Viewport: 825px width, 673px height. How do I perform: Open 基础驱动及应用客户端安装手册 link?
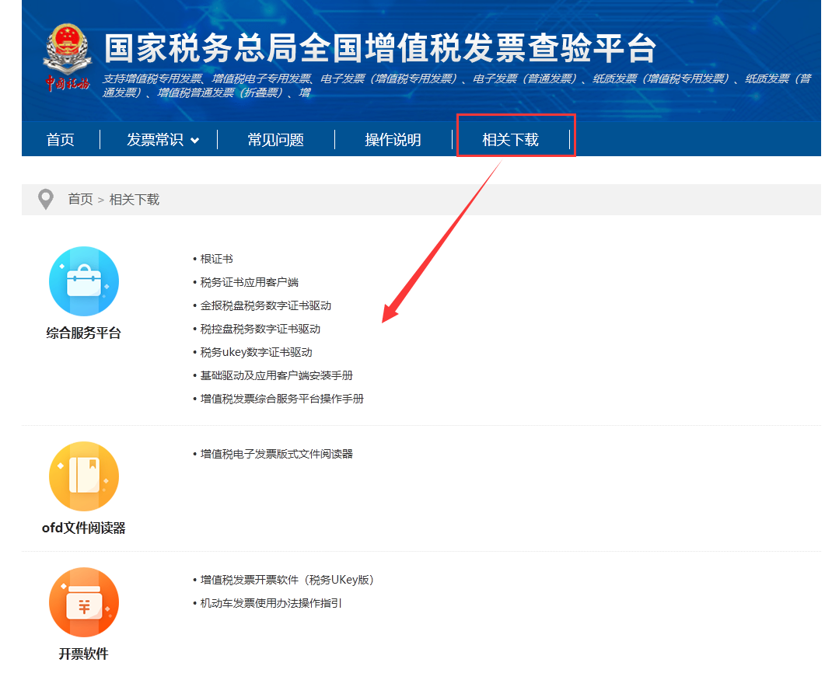pos(277,375)
